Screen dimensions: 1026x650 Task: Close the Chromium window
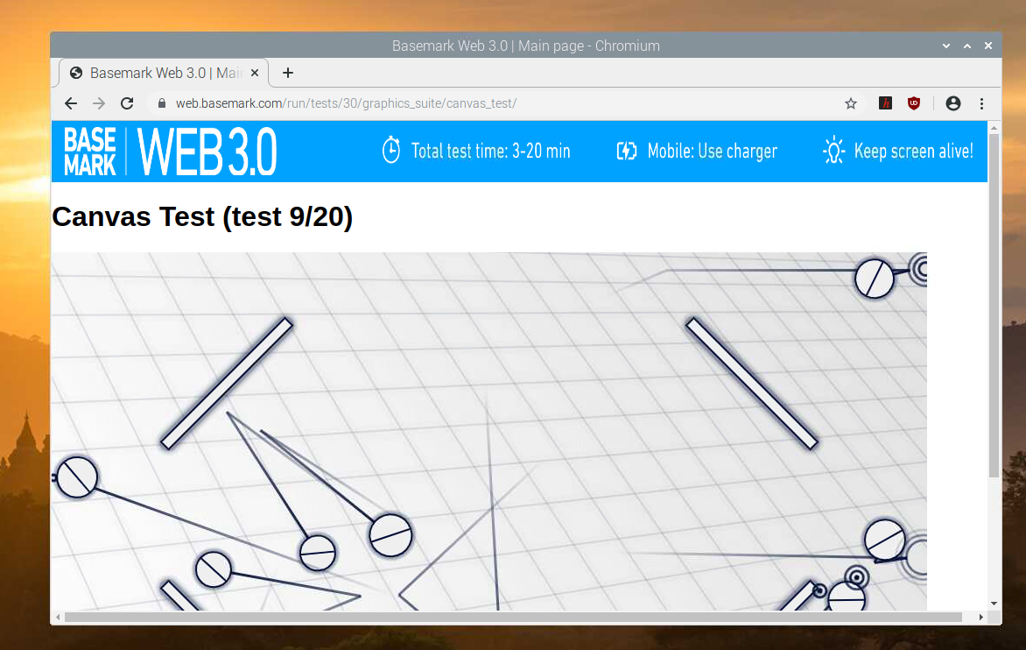[988, 46]
